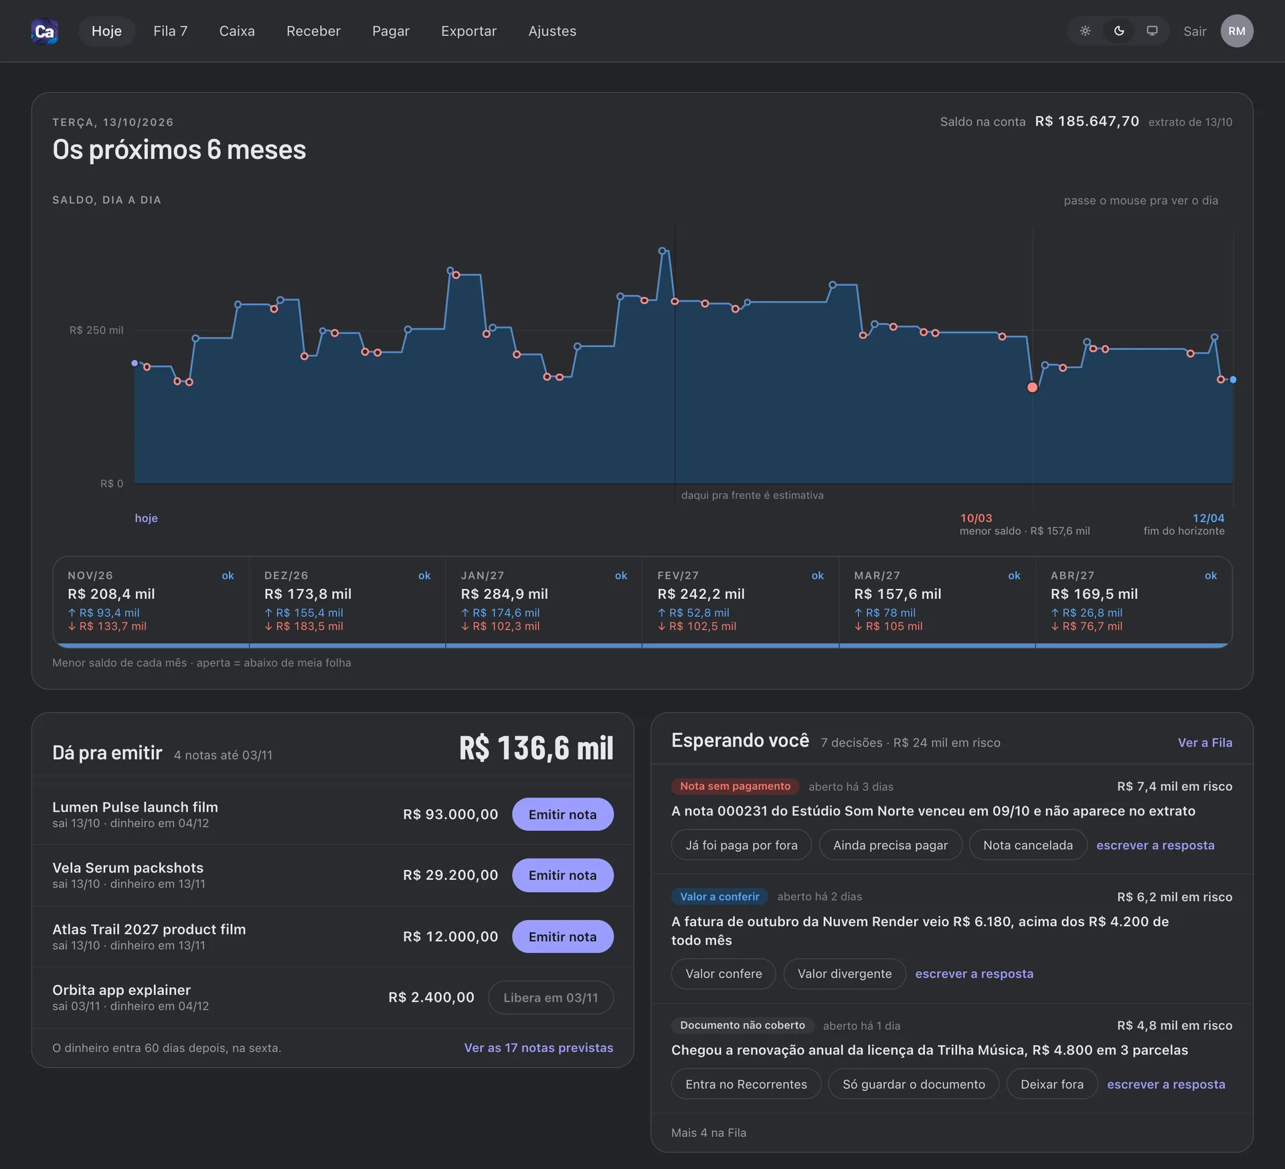Open Ver as 17 notas previstas

click(x=538, y=1048)
